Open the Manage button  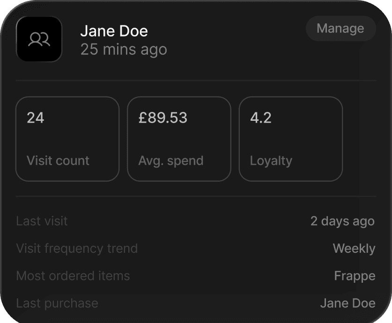341,29
